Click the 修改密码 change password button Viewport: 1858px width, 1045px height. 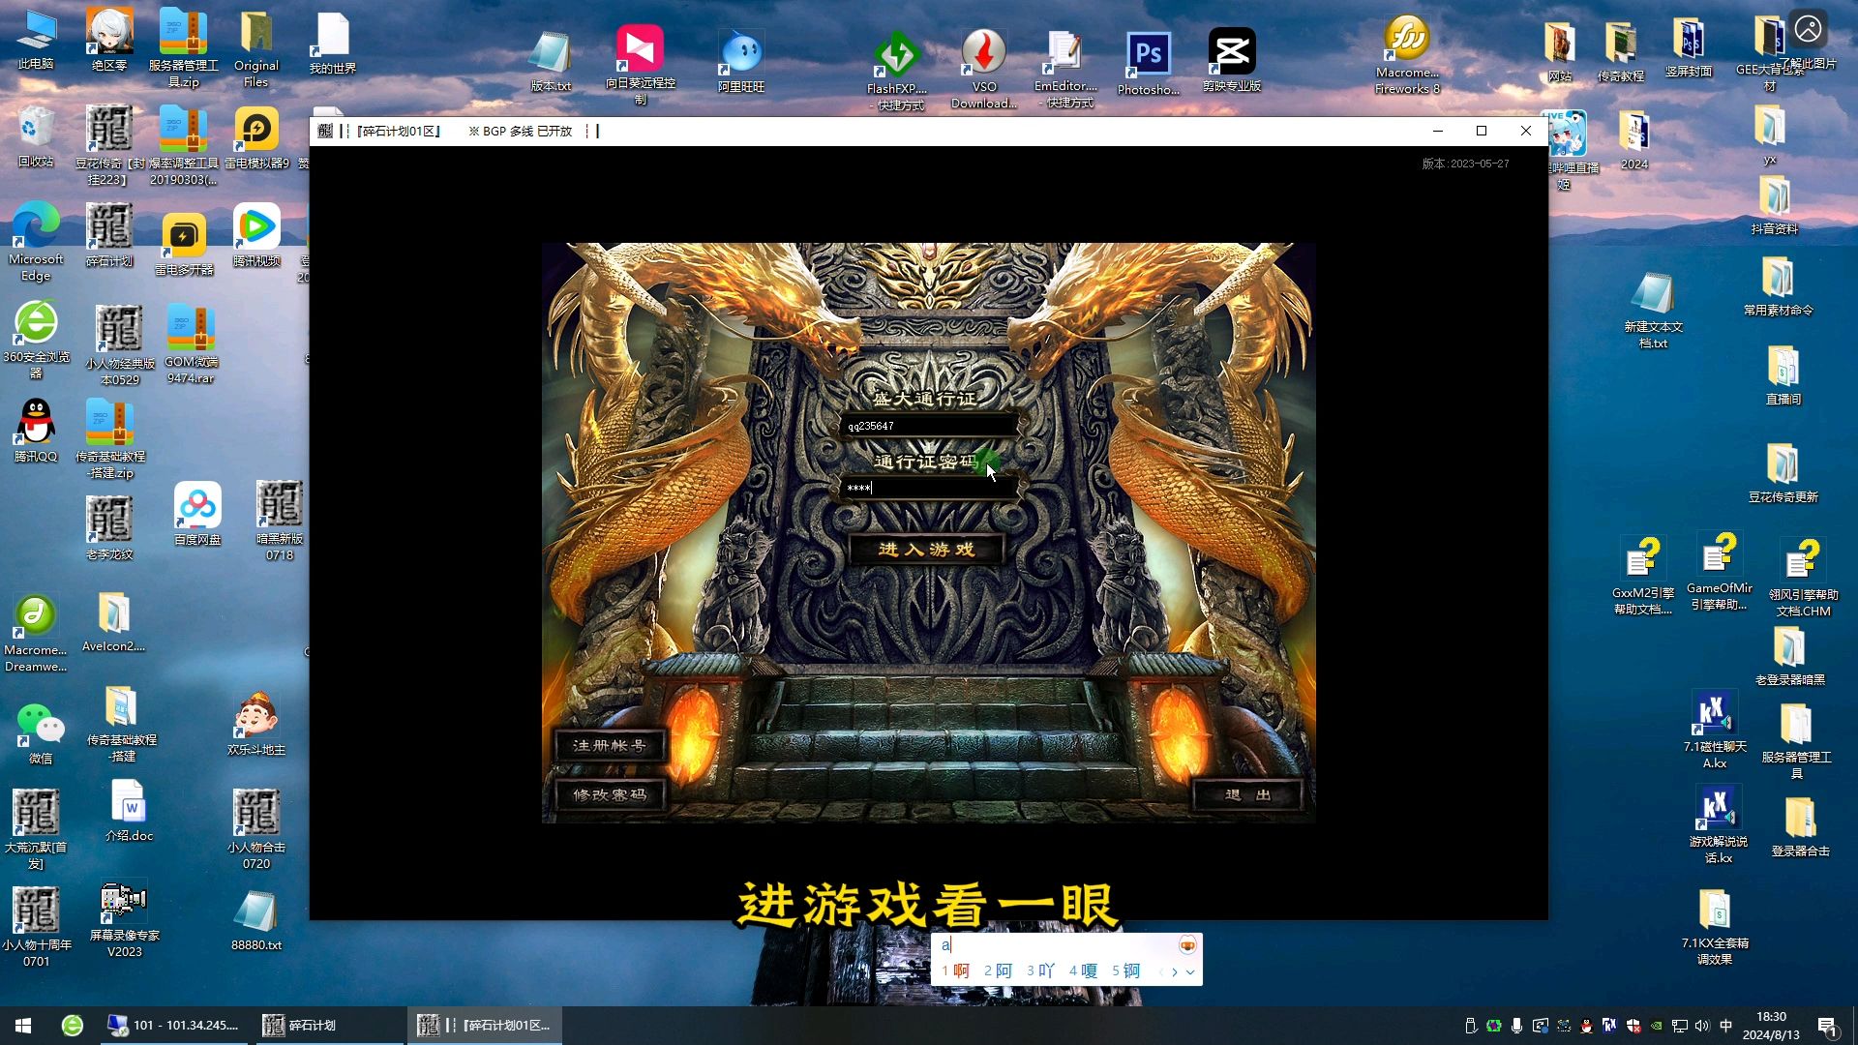609,795
